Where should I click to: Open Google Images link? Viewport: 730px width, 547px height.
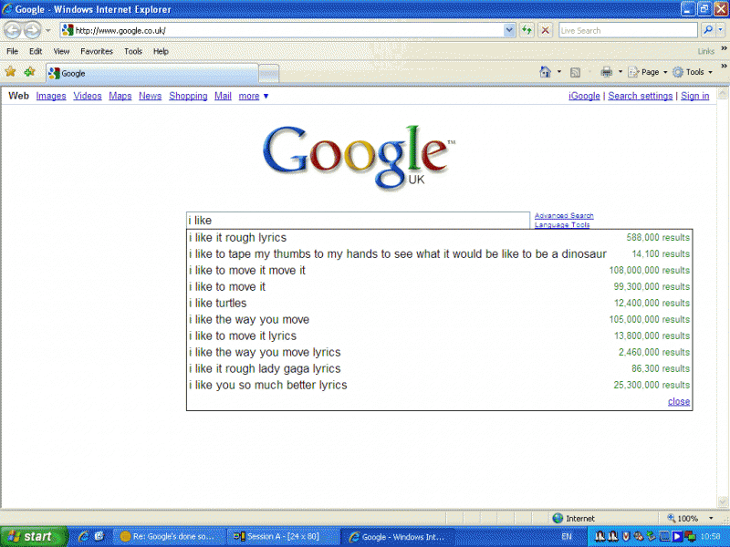point(51,96)
